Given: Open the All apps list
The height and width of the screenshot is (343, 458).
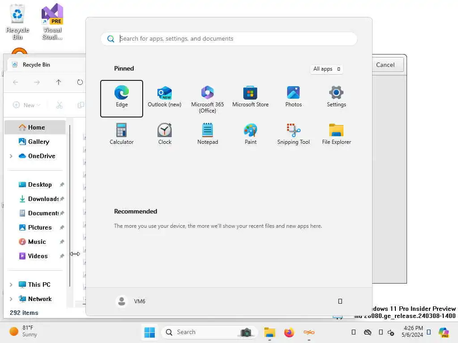Looking at the screenshot, I should [x=326, y=69].
